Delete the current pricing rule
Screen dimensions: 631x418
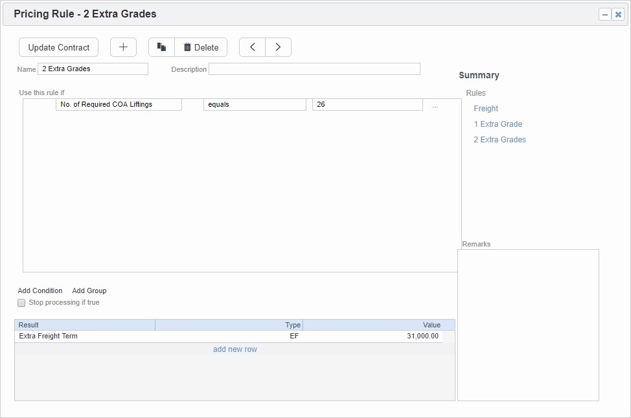click(201, 47)
